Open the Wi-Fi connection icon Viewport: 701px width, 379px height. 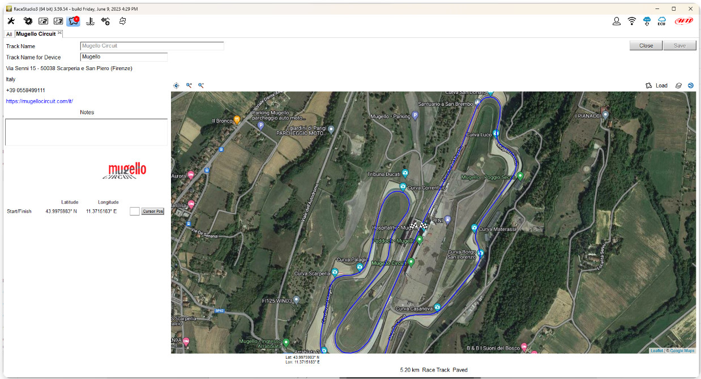[x=632, y=21]
